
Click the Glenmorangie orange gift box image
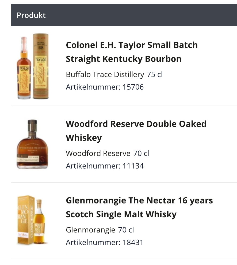point(25,220)
